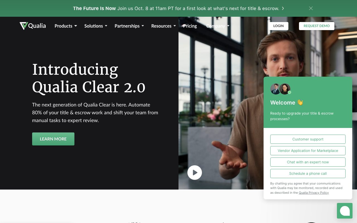Click the REQUEST DEMO button

317,26
